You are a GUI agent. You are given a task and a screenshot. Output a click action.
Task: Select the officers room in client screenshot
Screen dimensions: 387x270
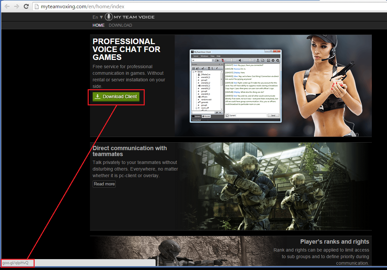[x=204, y=97]
